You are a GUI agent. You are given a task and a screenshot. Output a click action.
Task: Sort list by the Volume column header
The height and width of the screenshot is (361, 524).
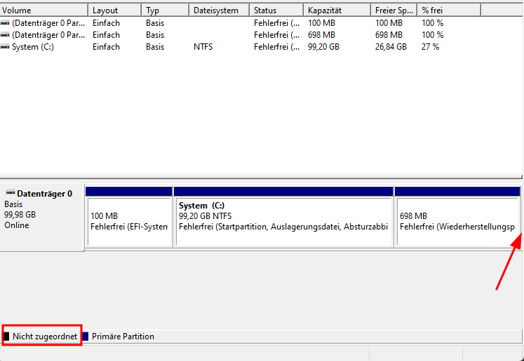43,10
